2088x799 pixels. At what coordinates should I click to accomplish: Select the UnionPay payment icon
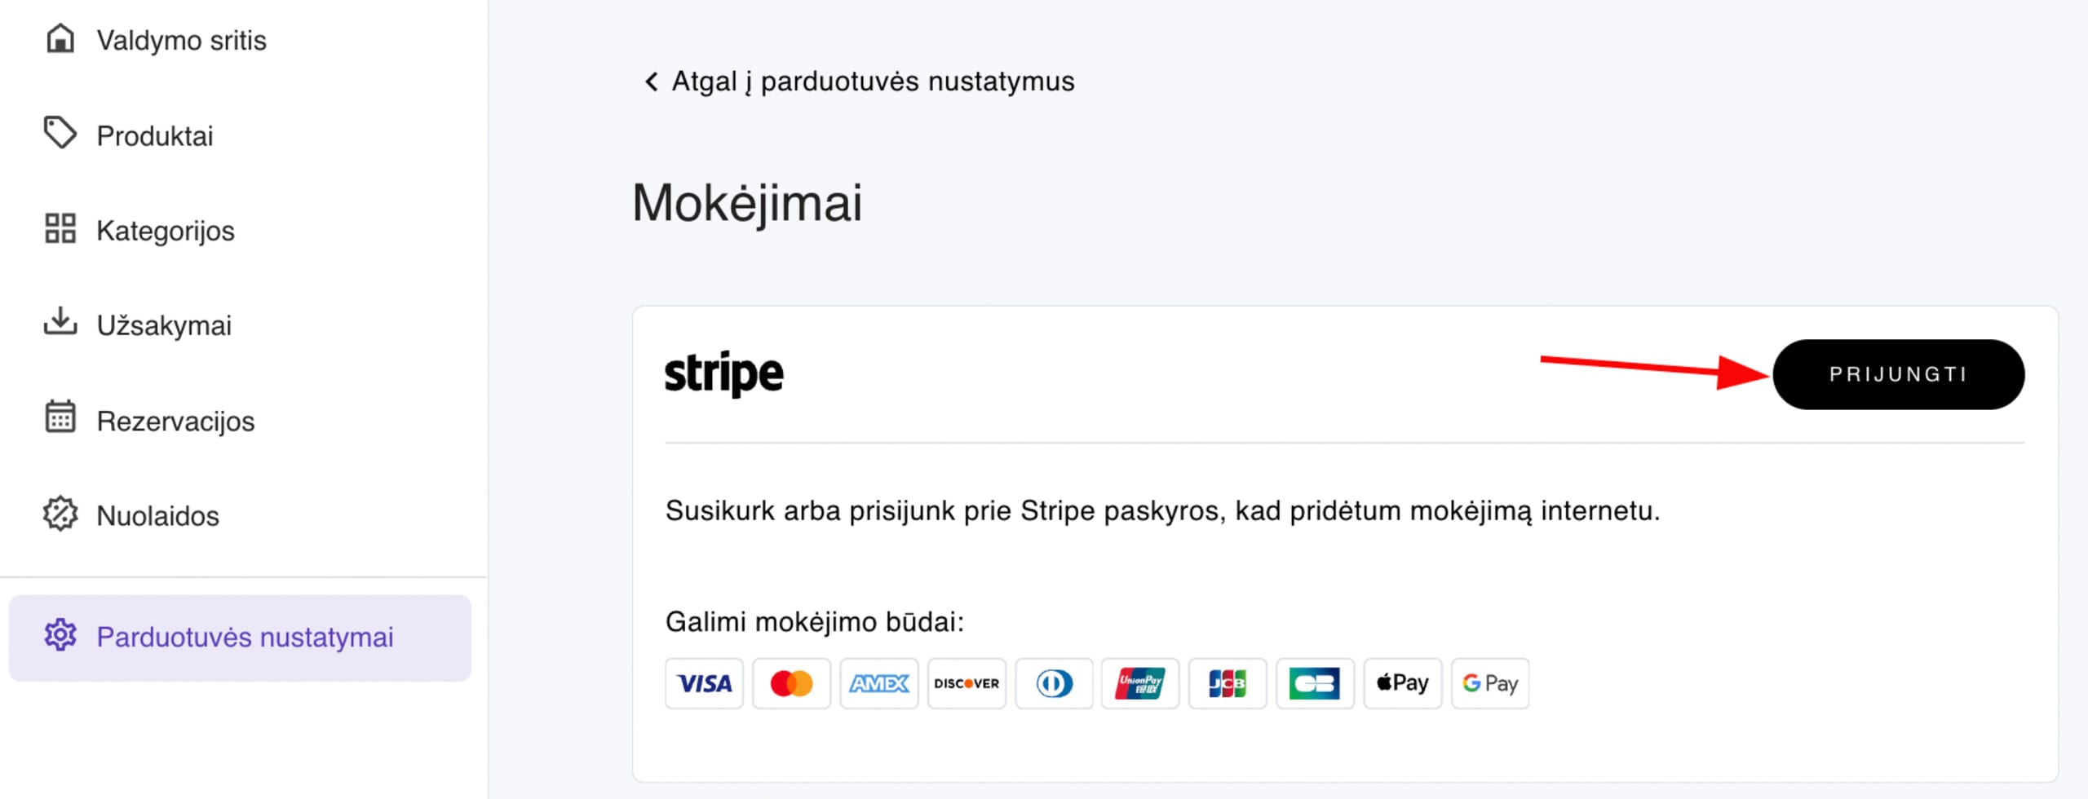[x=1139, y=683]
